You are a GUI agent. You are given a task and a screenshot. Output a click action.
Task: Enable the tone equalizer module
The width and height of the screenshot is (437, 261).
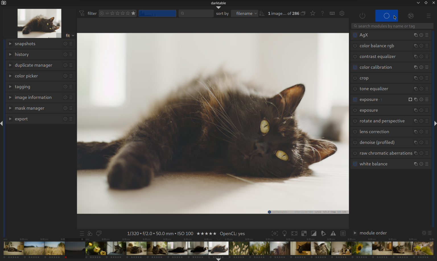(355, 89)
